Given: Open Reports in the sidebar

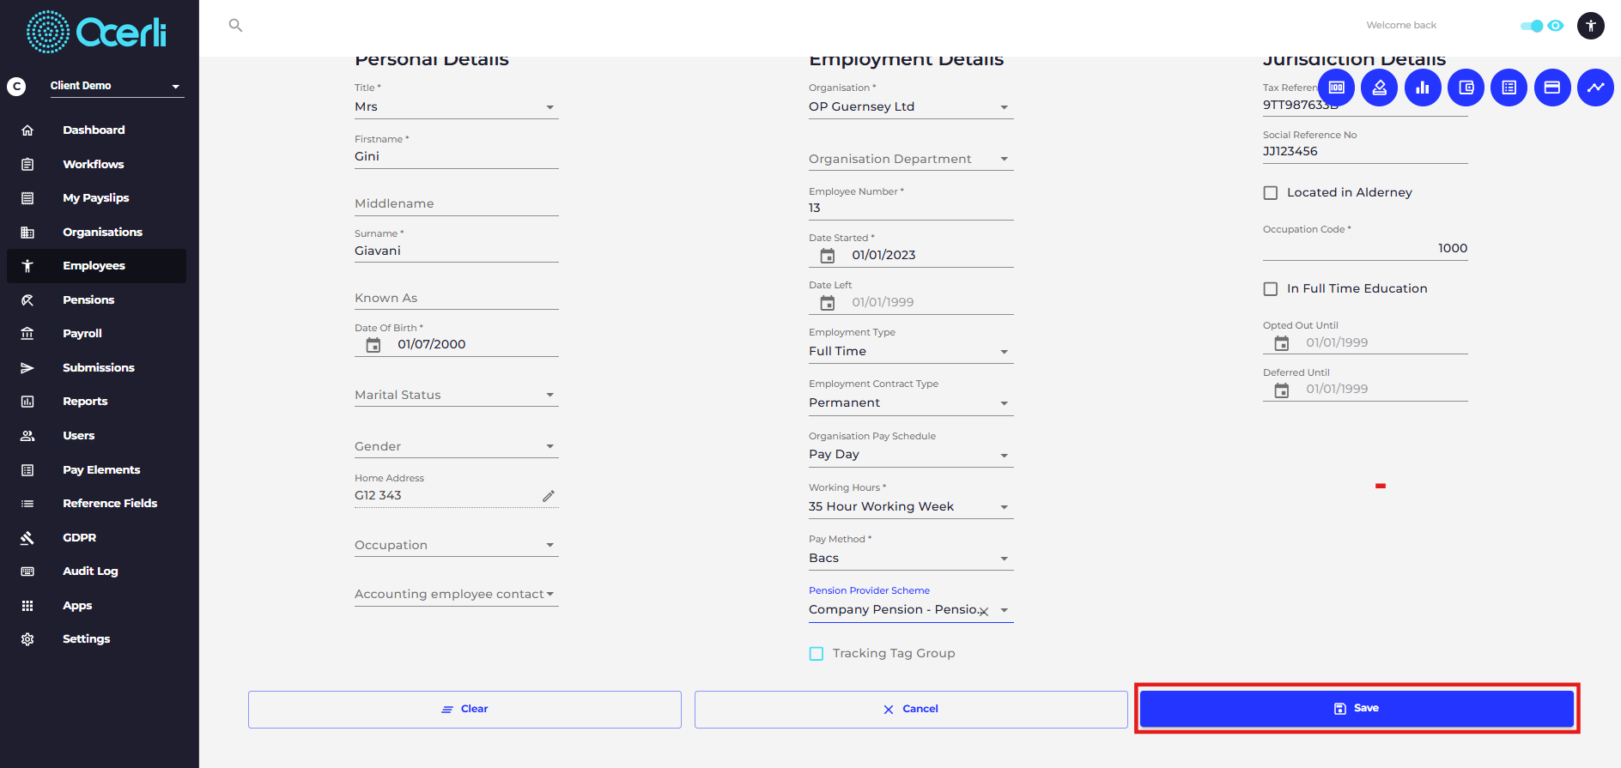Looking at the screenshot, I should pyautogui.click(x=96, y=402).
